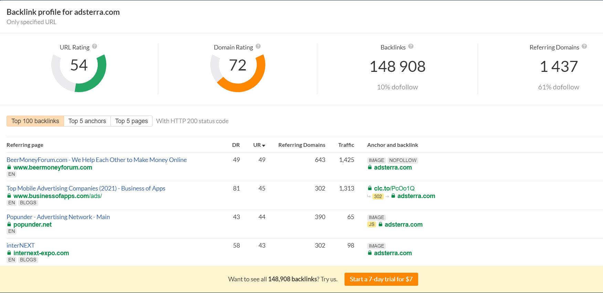Image resolution: width=603 pixels, height=293 pixels.
Task: Click the lock icon beside www.beermoneyforum.com
Action: pos(9,167)
